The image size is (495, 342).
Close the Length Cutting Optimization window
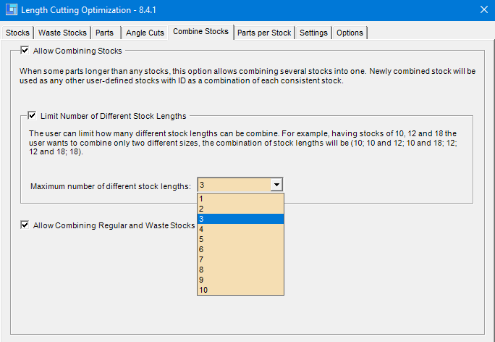coord(483,9)
